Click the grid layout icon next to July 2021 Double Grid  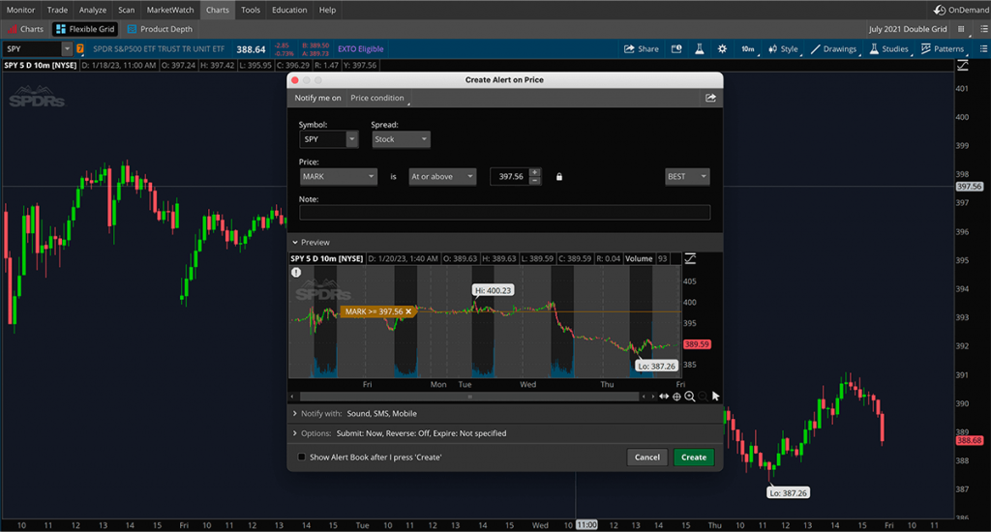click(x=961, y=29)
